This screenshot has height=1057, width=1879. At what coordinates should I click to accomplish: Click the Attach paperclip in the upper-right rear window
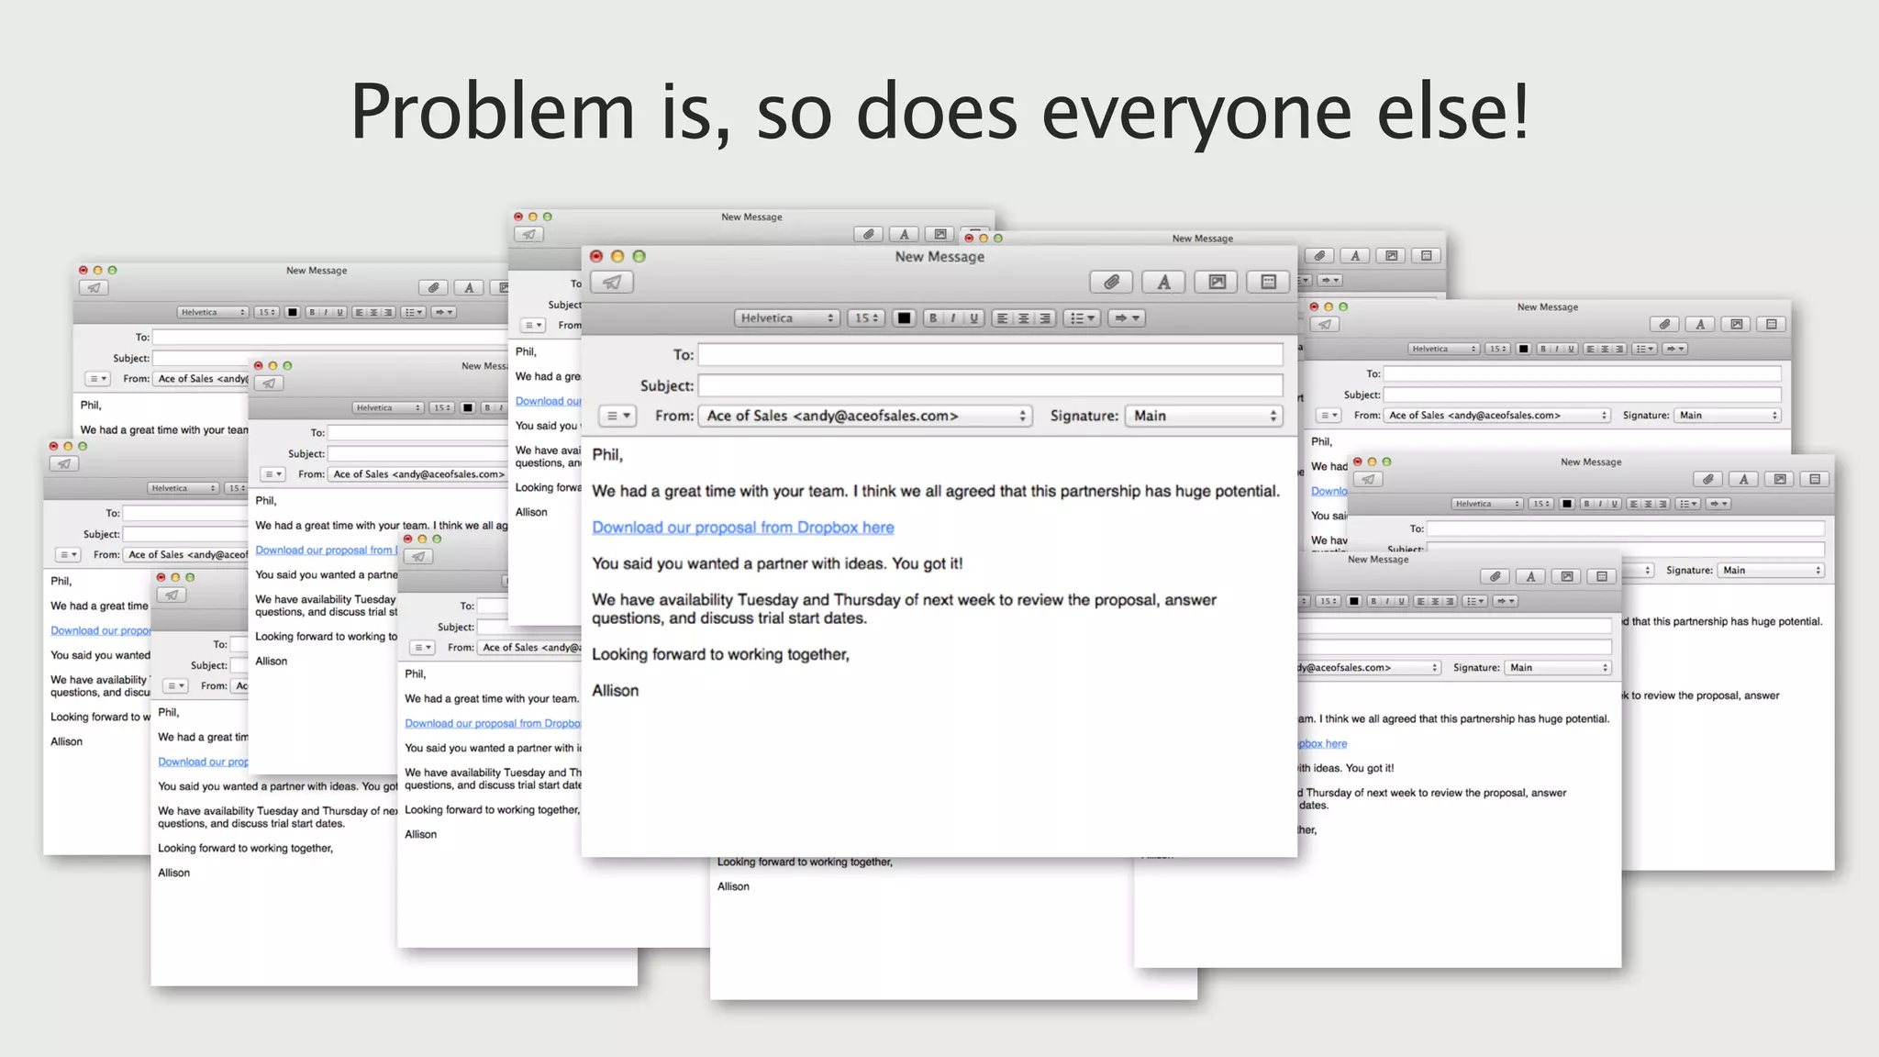pyautogui.click(x=1664, y=324)
